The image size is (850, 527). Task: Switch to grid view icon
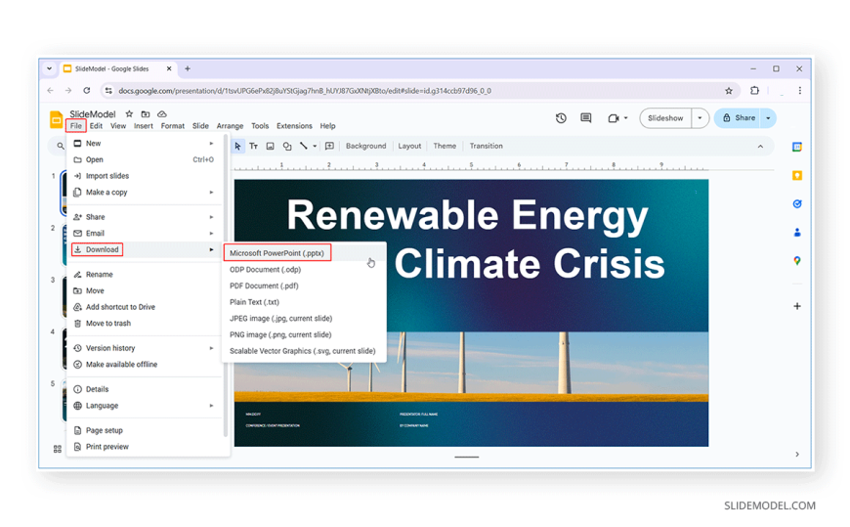58,449
